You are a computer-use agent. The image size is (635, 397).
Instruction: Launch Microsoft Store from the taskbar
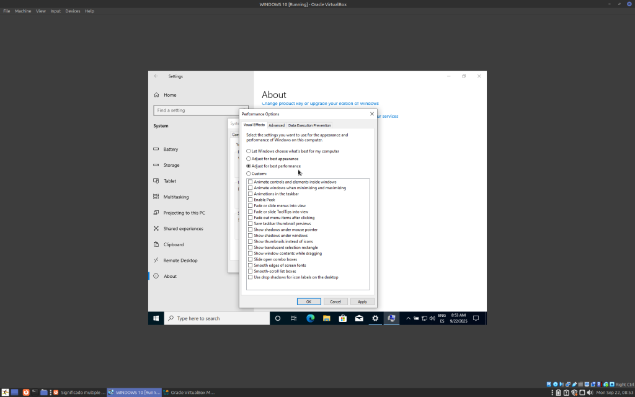point(343,318)
